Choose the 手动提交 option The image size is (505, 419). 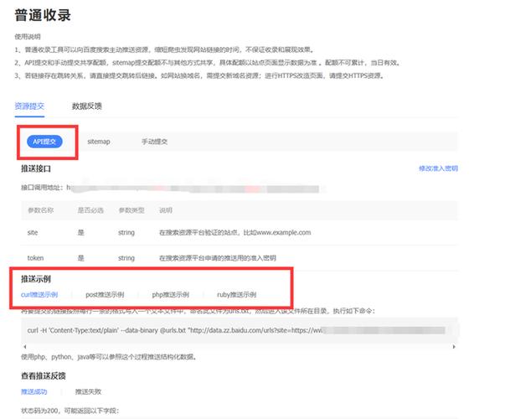(155, 142)
